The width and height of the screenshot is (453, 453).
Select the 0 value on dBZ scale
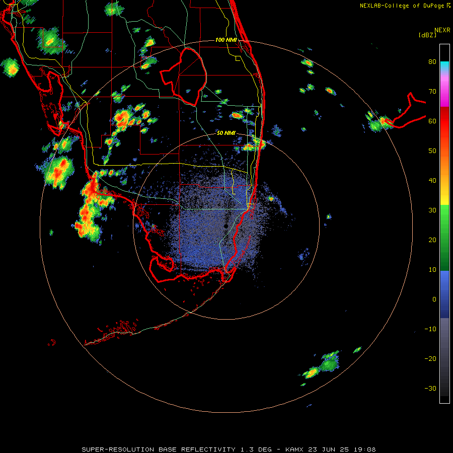pyautogui.click(x=434, y=299)
